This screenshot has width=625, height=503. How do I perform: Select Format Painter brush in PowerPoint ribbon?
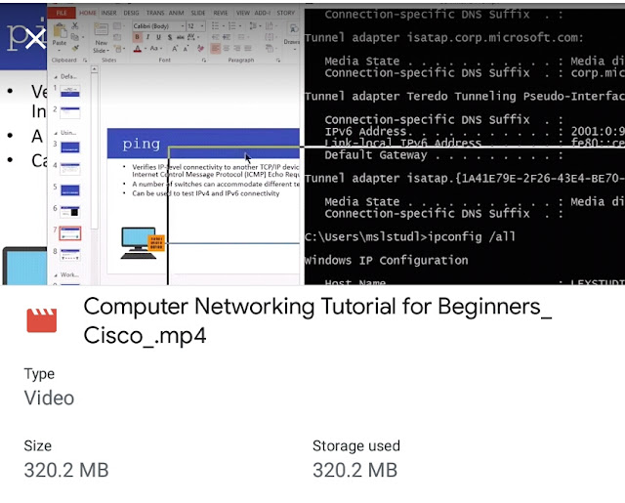point(75,48)
